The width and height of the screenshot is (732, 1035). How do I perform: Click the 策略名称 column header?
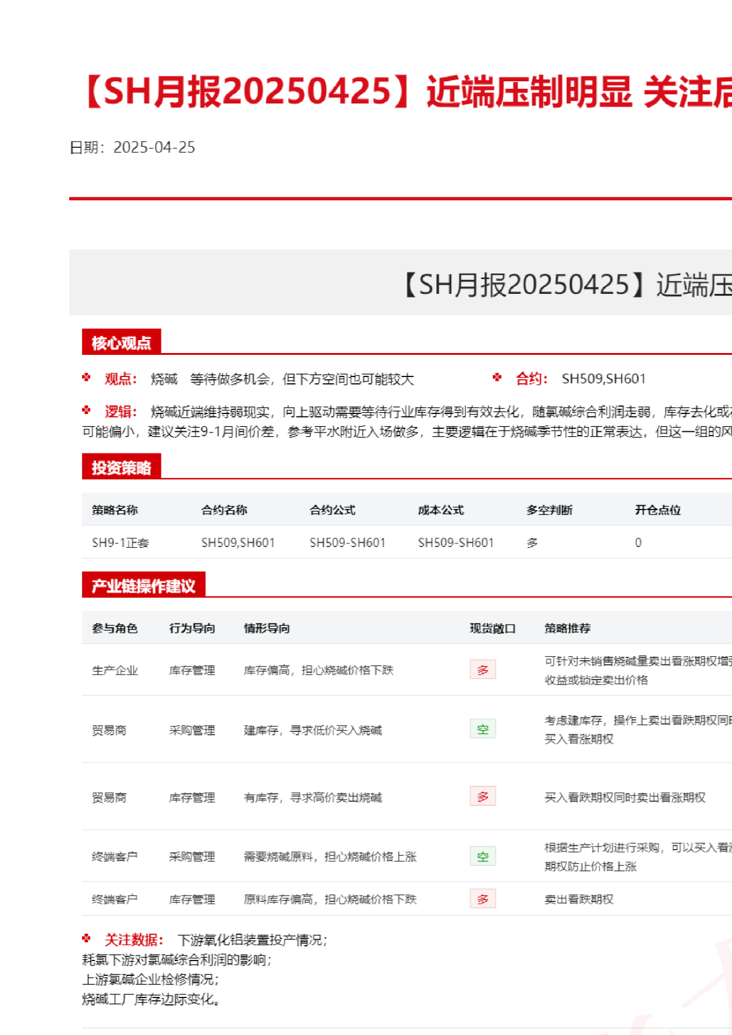[115, 510]
